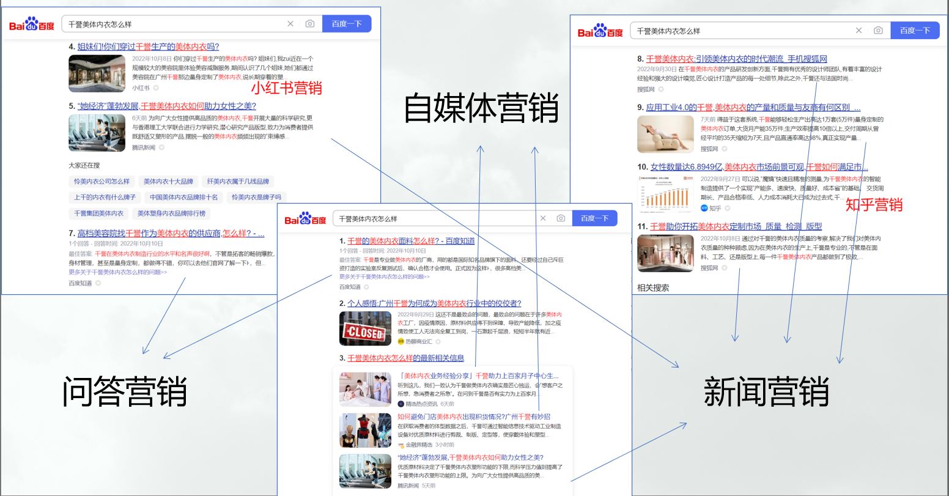The width and height of the screenshot is (949, 496).
Task: Open camera image search in the top-left panel
Action: 310,24
